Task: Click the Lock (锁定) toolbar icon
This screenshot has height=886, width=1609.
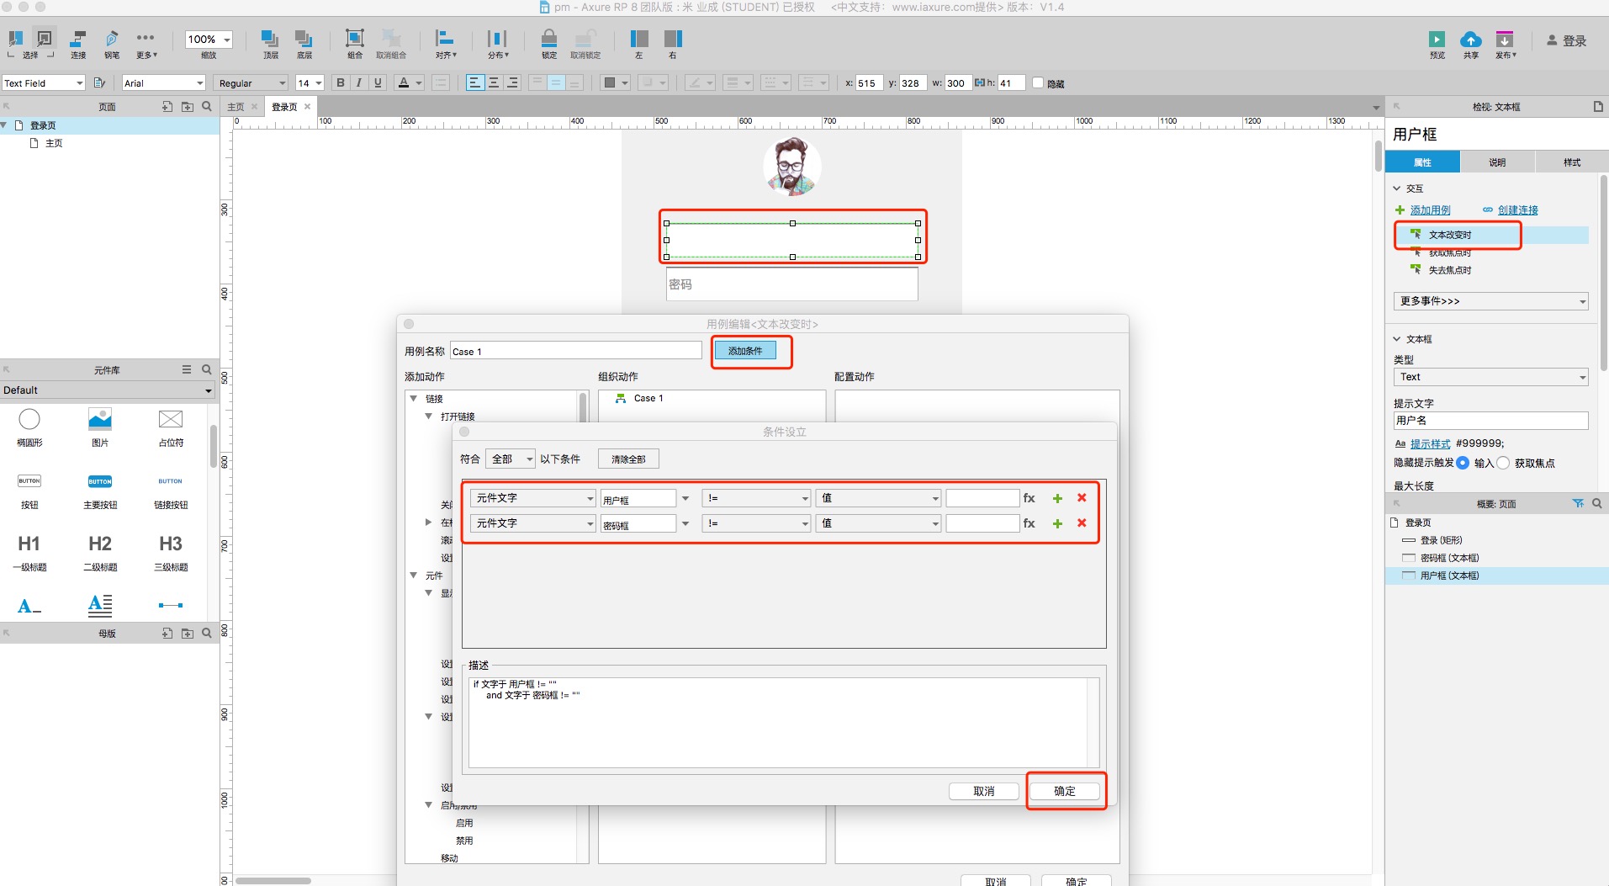Action: point(548,39)
